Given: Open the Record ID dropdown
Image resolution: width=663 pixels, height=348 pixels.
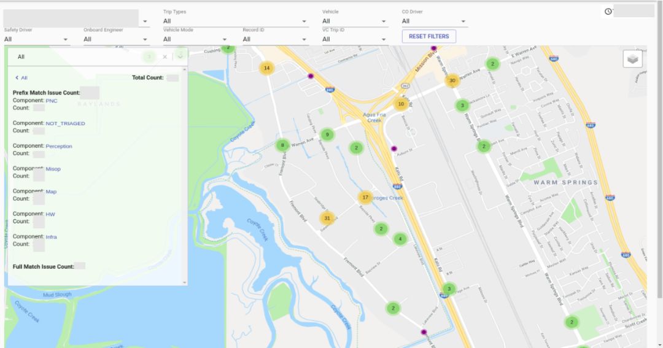Looking at the screenshot, I should click(x=275, y=39).
